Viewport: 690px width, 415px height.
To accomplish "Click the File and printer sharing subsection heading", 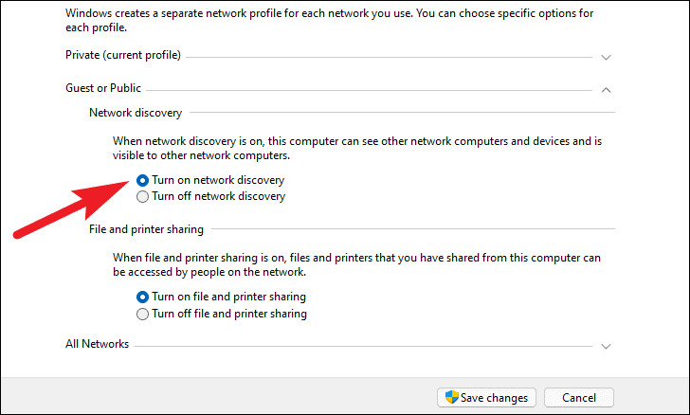I will coord(147,229).
